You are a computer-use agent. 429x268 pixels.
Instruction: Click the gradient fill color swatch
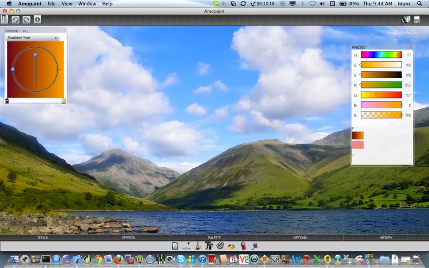click(358, 136)
